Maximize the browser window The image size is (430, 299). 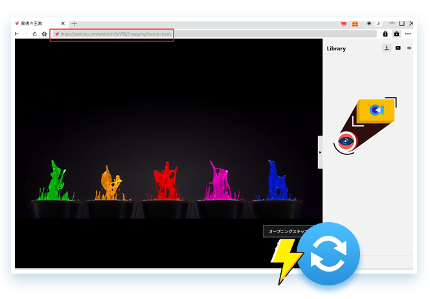(402, 23)
